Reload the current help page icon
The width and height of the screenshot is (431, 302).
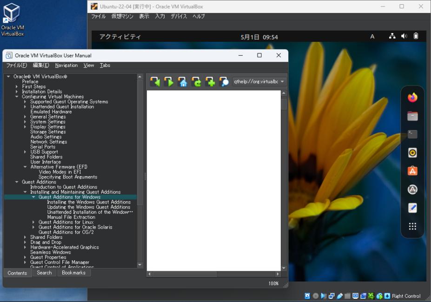click(196, 82)
